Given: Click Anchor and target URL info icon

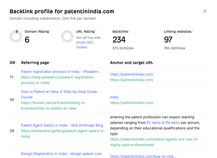Looking at the screenshot, I should point(155,62).
